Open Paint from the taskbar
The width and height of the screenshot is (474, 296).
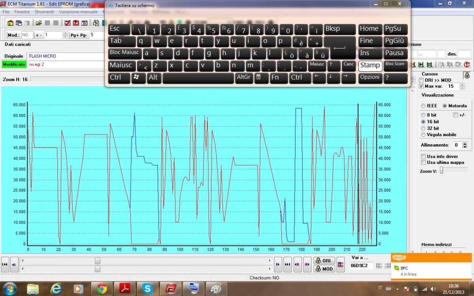click(x=216, y=289)
